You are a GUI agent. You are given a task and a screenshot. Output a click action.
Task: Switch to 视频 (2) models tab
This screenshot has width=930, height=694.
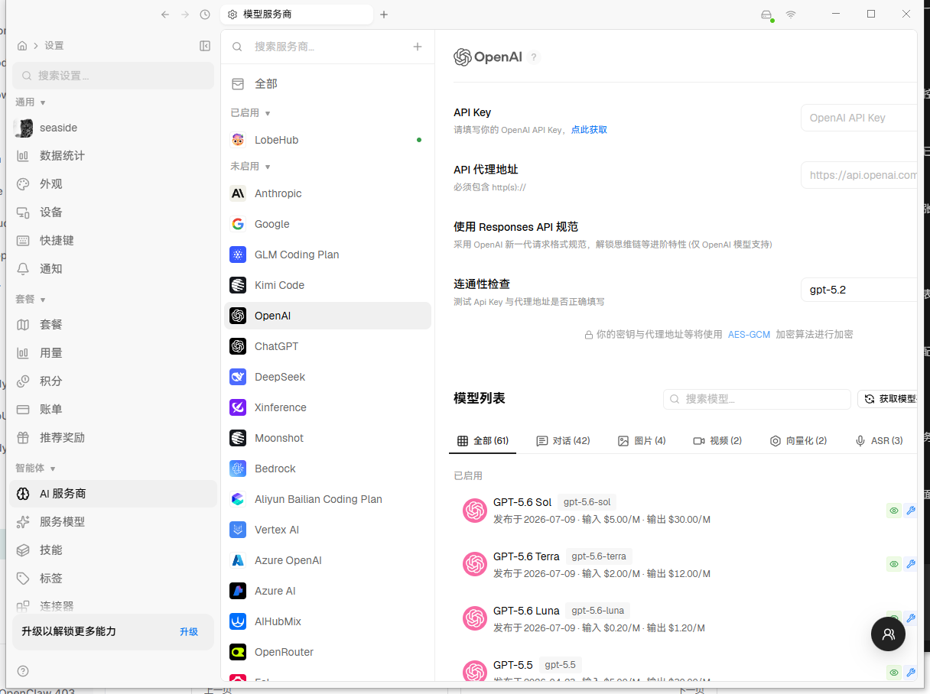[x=717, y=441]
